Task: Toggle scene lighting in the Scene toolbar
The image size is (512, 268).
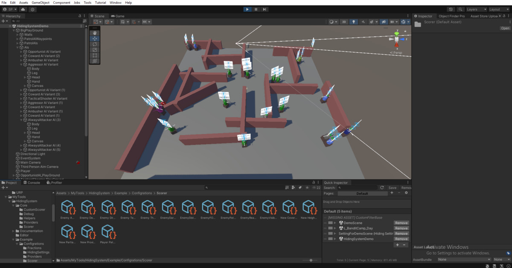Action: pos(354,22)
